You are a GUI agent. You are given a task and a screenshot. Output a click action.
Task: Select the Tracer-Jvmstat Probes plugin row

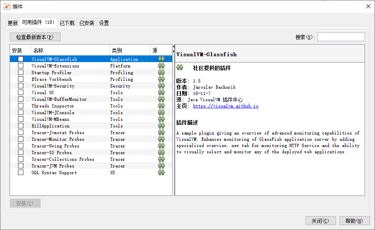[91, 132]
